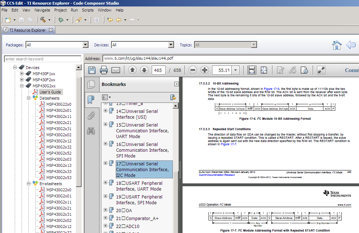359x233 pixels.
Task: Collapse the Datasheets tree node
Action: click(29, 98)
